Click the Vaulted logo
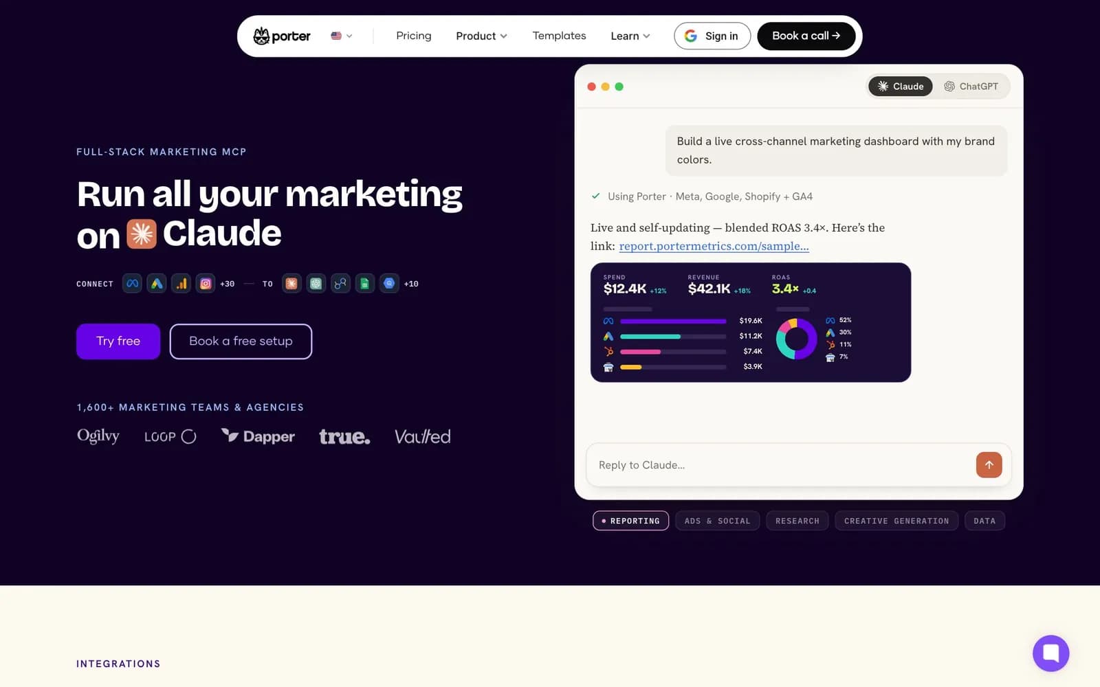Viewport: 1100px width, 687px height. 423,436
